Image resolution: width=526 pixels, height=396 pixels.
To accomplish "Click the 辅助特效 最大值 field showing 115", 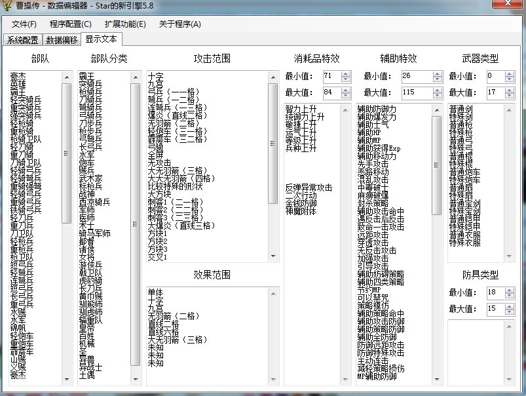I will [416, 92].
